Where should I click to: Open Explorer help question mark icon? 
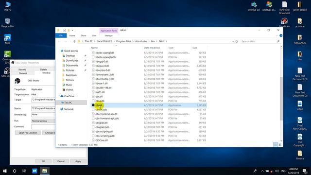[x=281, y=35]
